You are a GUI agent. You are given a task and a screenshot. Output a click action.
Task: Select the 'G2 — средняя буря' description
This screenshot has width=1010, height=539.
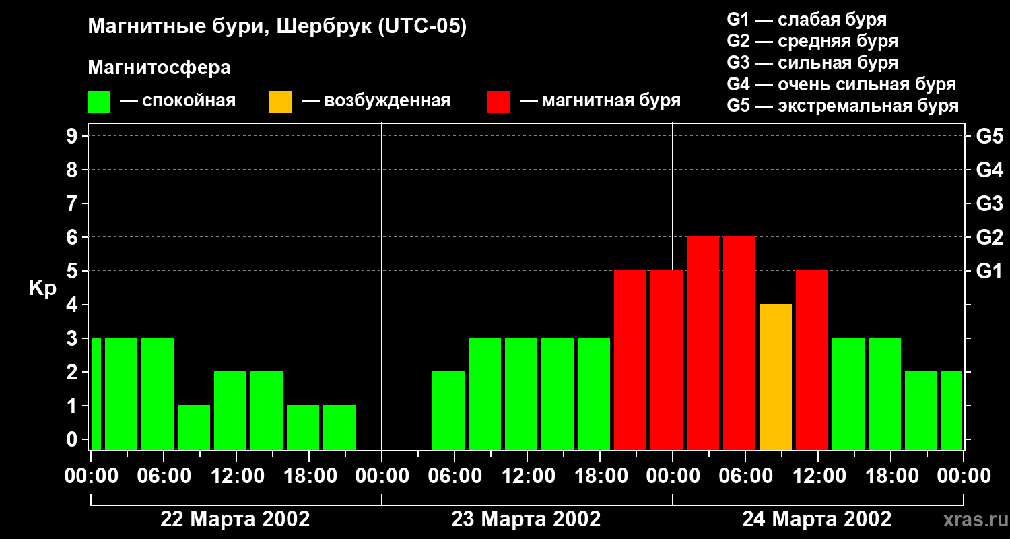coord(812,41)
